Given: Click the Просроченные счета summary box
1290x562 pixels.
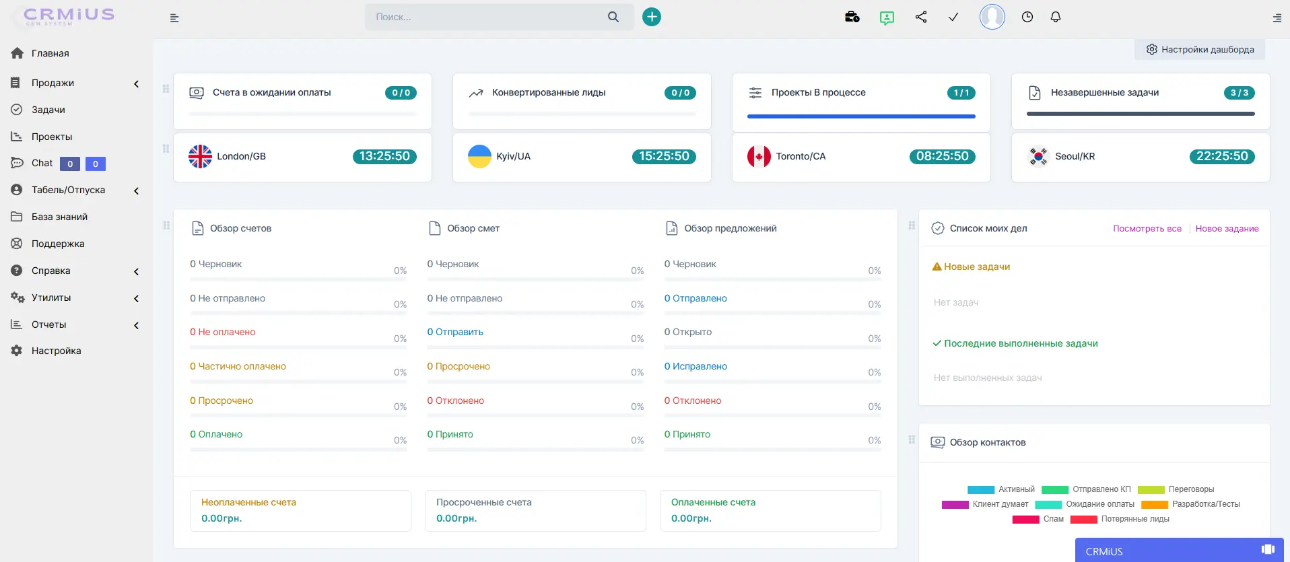Looking at the screenshot, I should point(535,511).
